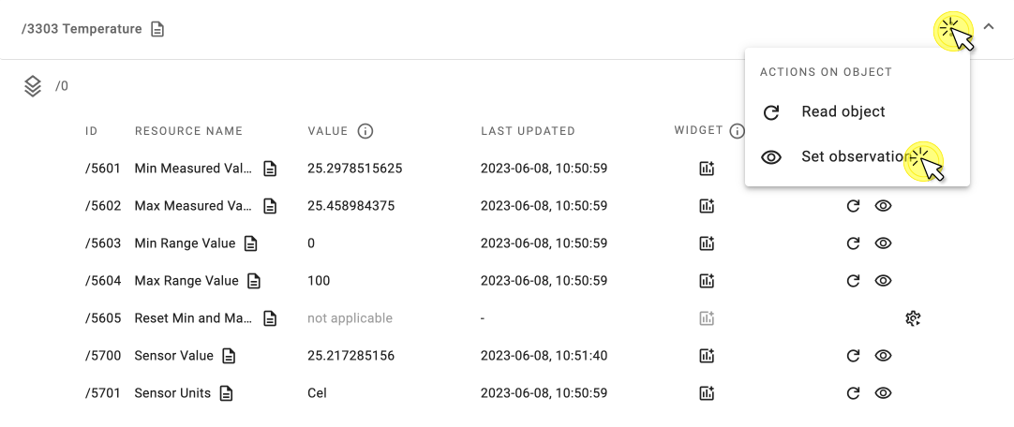Open the Value column info icon

click(365, 131)
